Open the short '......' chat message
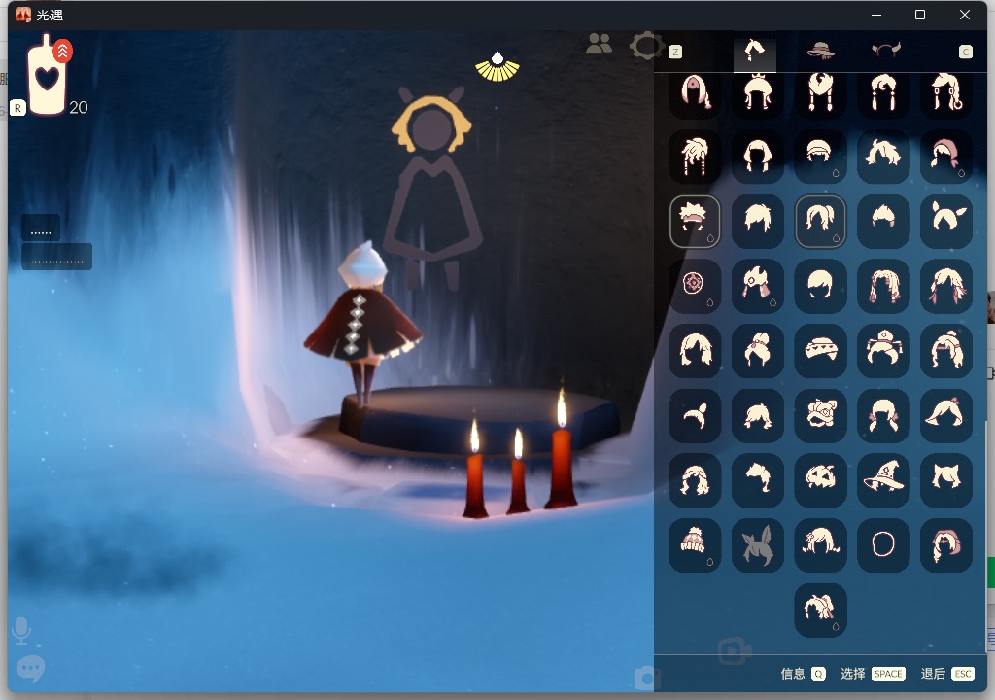Screen dimensions: 995x700 pyautogui.click(x=41, y=228)
